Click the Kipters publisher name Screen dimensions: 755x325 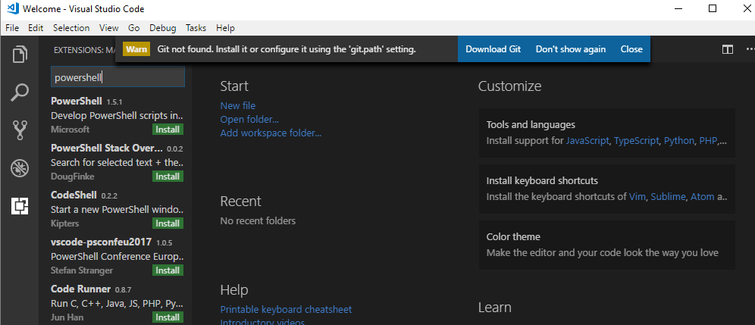65,223
